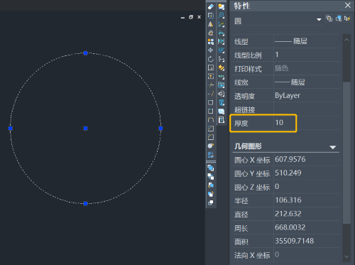Open the 线型 随层 value dropdown
Viewport: 355px width, 265px height.
307,41
